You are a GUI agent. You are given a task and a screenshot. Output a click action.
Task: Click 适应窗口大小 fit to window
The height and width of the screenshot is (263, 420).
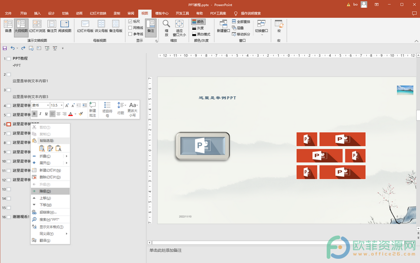click(x=179, y=28)
